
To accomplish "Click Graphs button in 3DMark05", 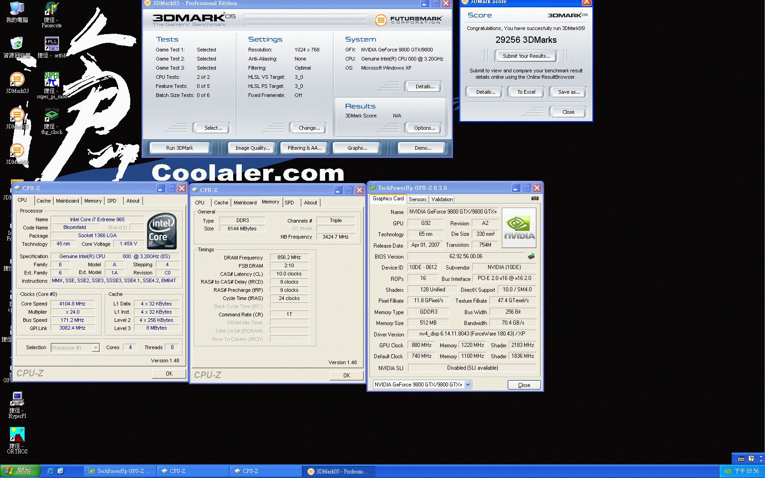I will point(357,148).
